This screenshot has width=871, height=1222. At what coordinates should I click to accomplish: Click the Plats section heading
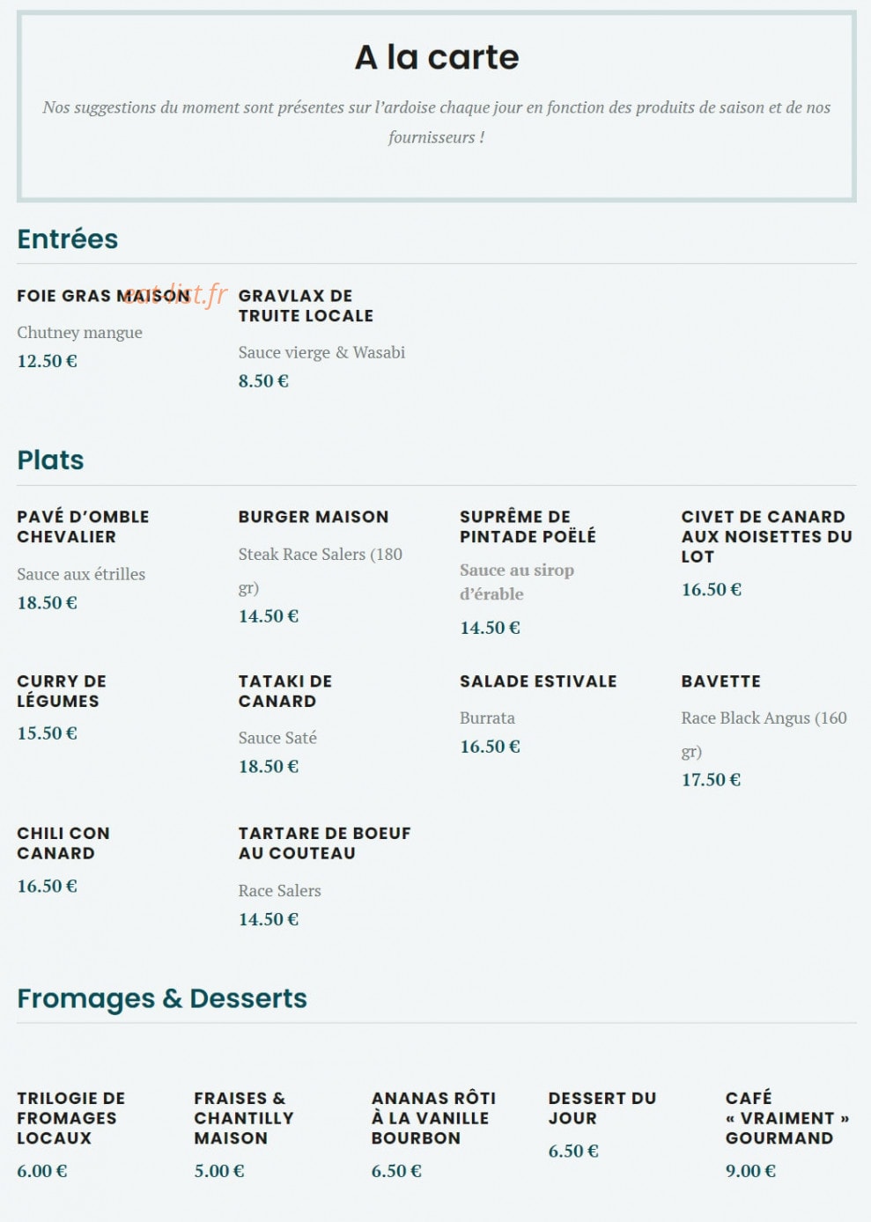point(50,460)
